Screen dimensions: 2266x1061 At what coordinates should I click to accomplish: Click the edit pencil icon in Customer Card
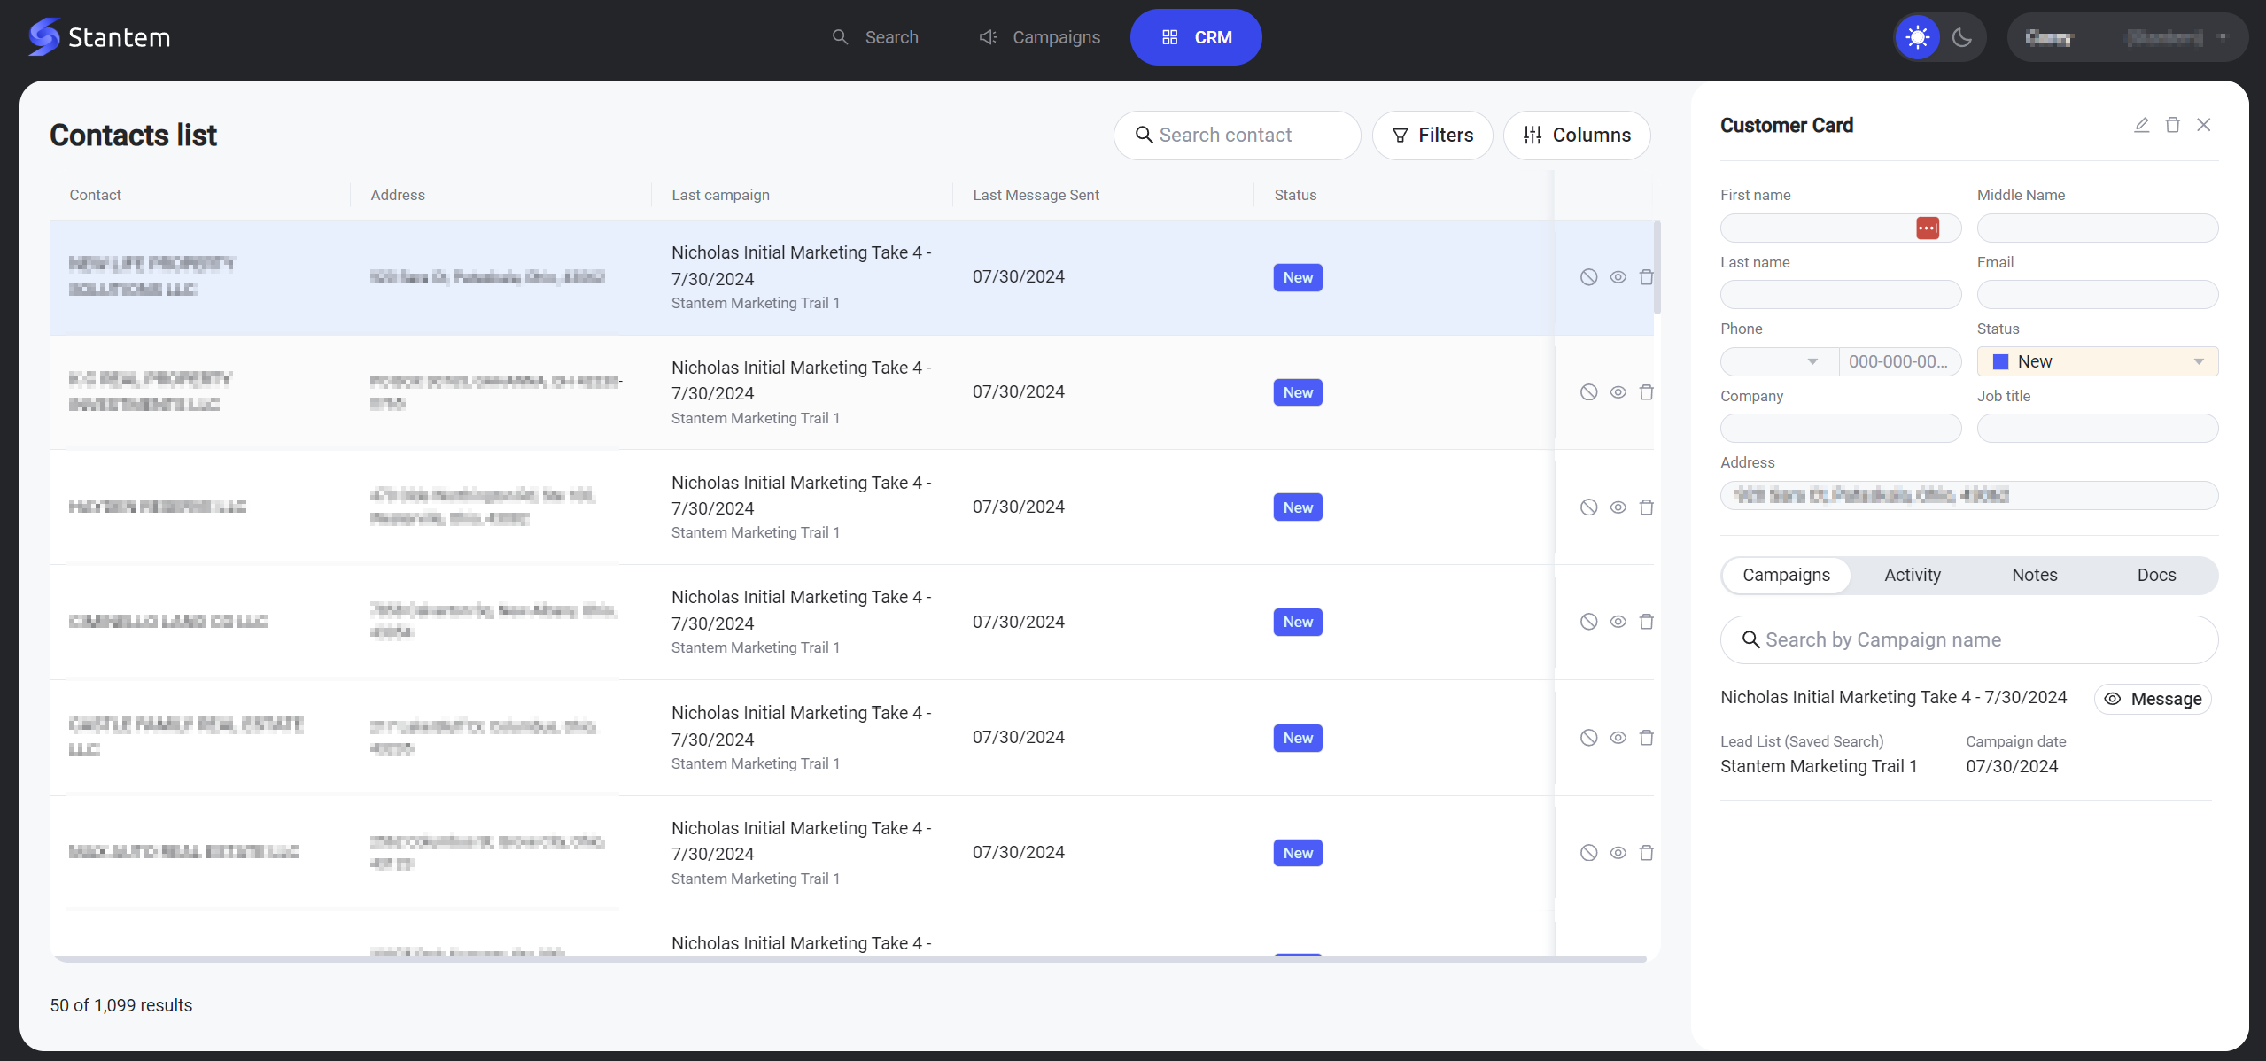pos(2141,125)
